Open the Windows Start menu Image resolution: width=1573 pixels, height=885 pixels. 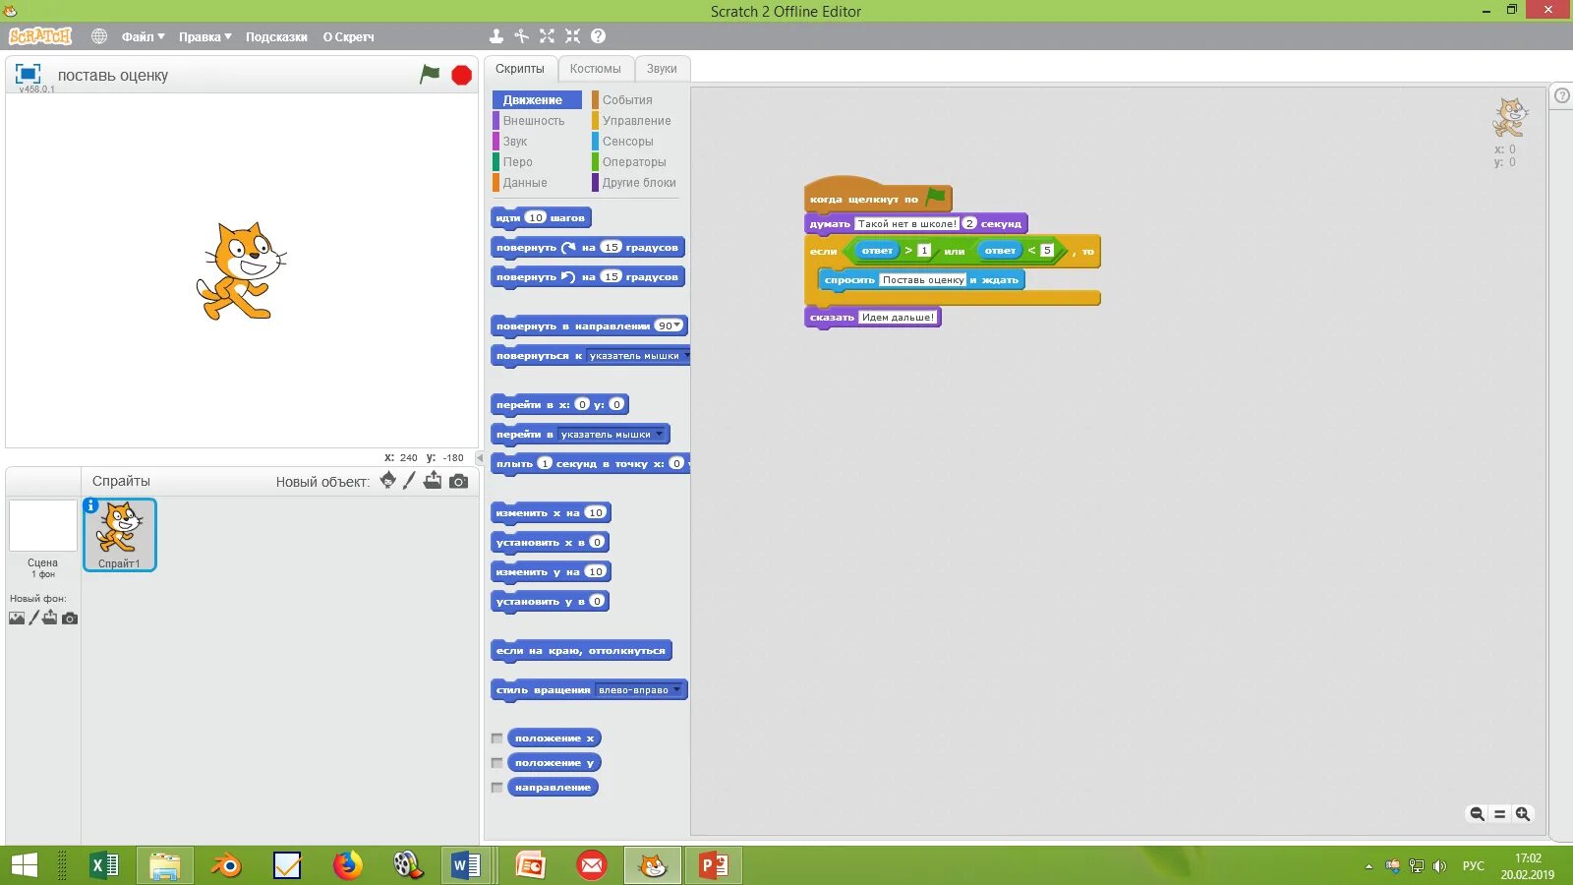pyautogui.click(x=25, y=865)
